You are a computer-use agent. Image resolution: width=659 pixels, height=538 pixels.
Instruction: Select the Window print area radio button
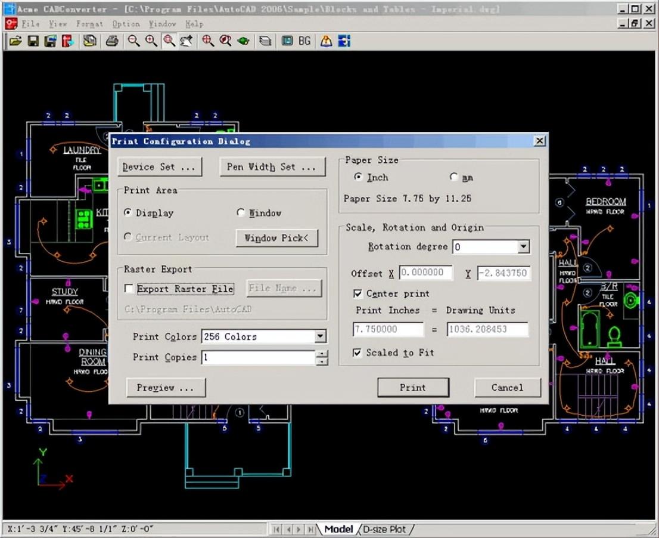point(241,213)
